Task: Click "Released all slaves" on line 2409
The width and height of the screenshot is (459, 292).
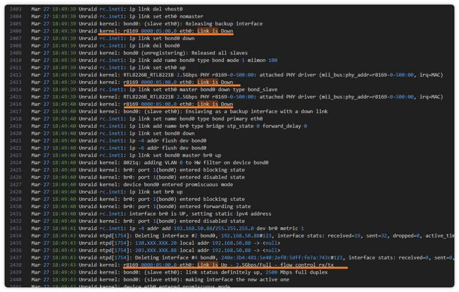Action: tap(219, 53)
